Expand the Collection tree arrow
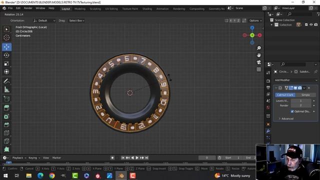The width and height of the screenshot is (320, 180). coord(271,24)
